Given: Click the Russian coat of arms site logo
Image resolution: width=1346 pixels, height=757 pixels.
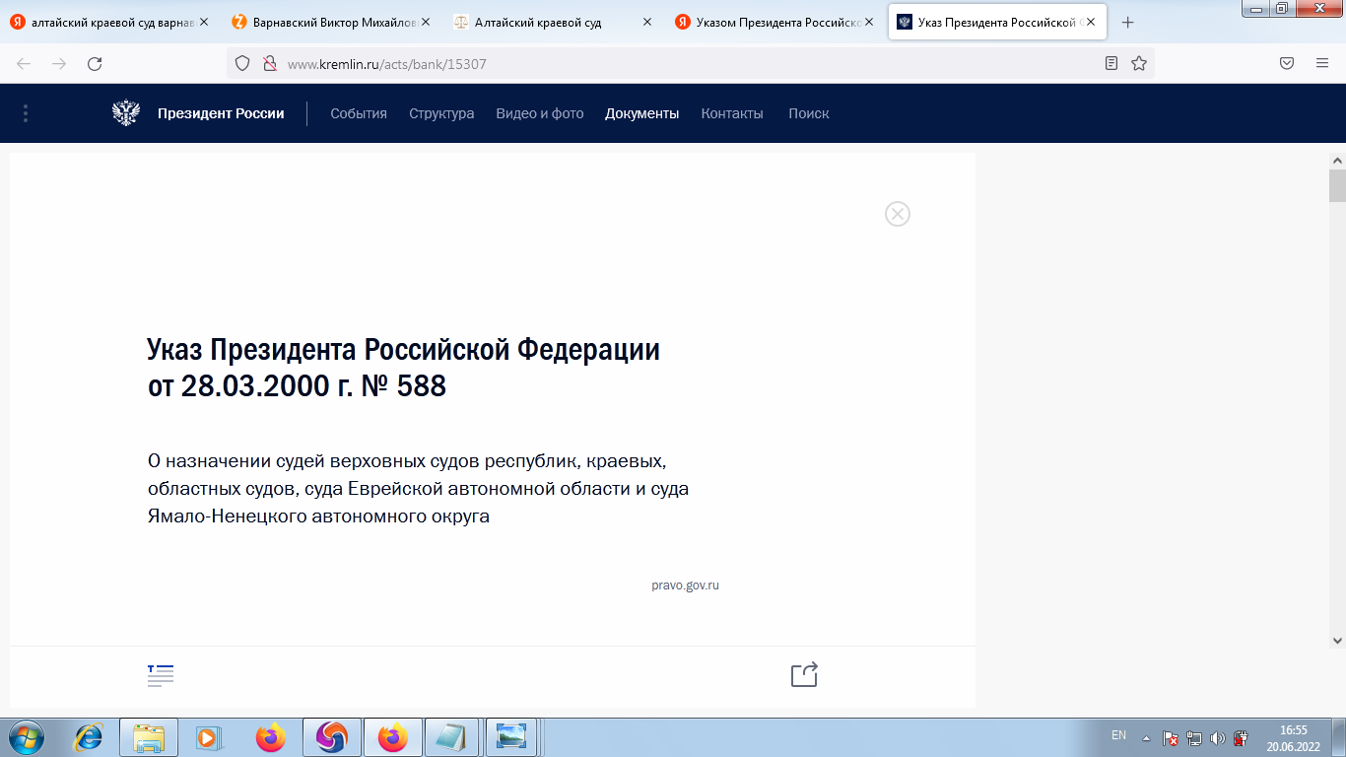Looking at the screenshot, I should point(126,113).
